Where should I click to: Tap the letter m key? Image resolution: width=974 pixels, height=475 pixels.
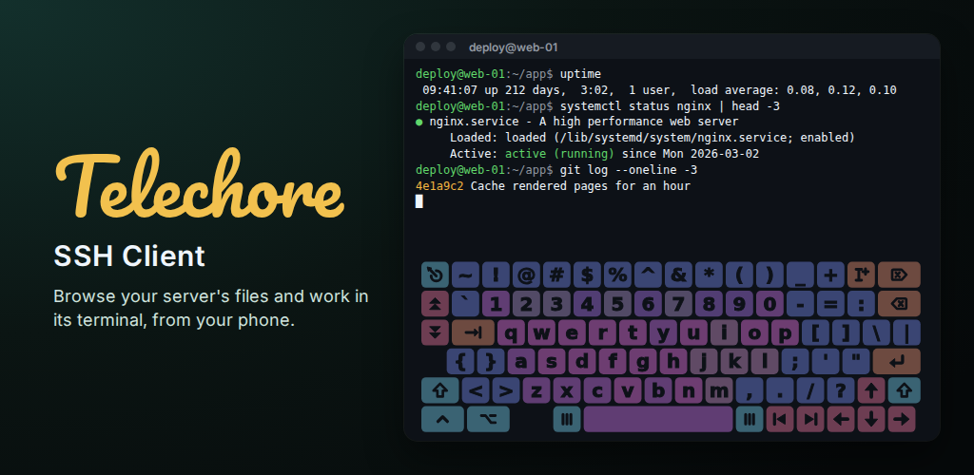[x=719, y=390]
